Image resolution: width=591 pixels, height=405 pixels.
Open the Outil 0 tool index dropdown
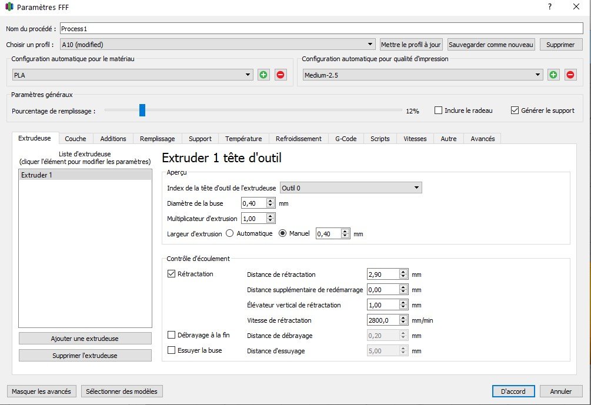tap(351, 188)
